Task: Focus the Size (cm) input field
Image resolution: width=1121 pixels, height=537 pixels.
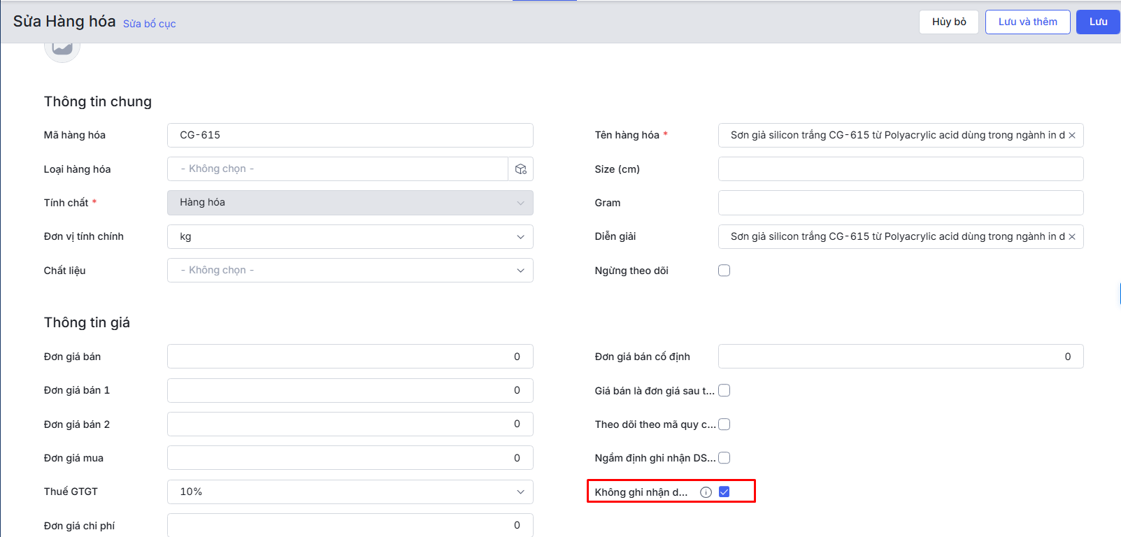Action: click(x=900, y=169)
